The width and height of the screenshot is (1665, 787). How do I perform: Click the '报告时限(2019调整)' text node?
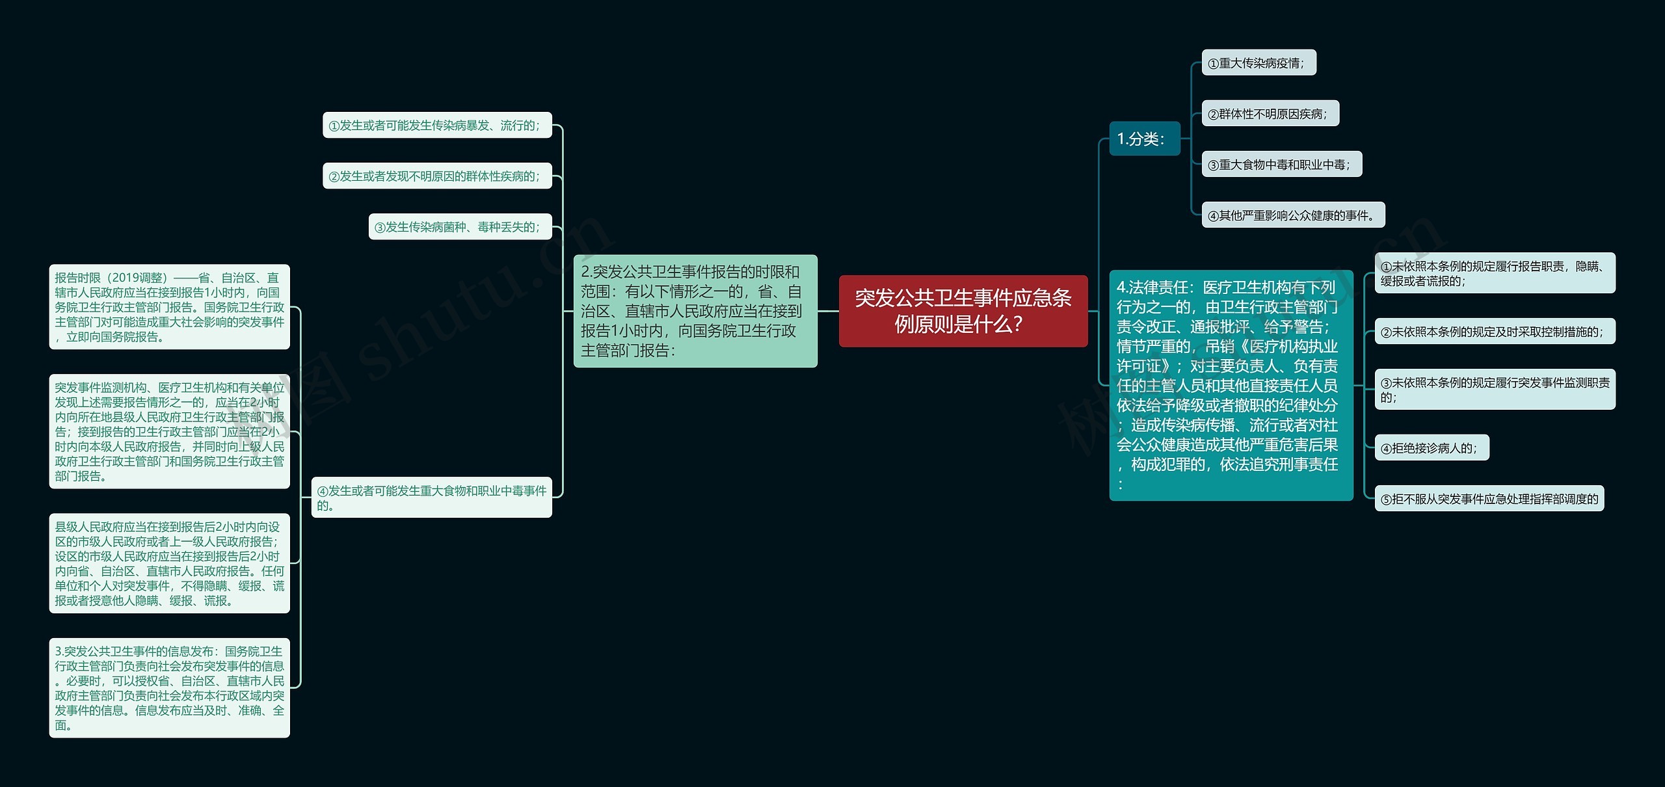point(169,307)
